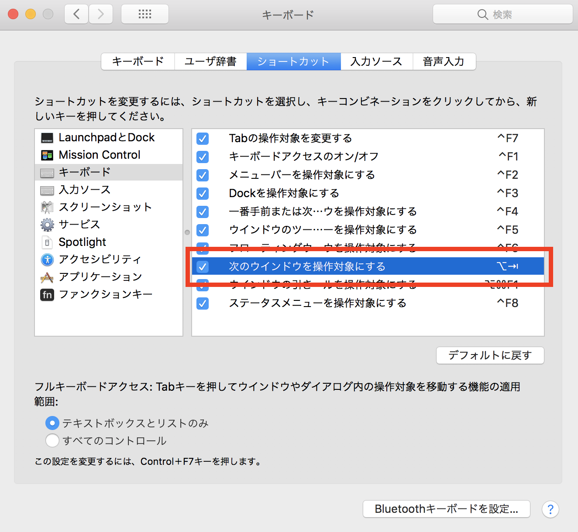The image size is (578, 532).
Task: Select すべてのコントロール radio button
Action: (x=52, y=440)
